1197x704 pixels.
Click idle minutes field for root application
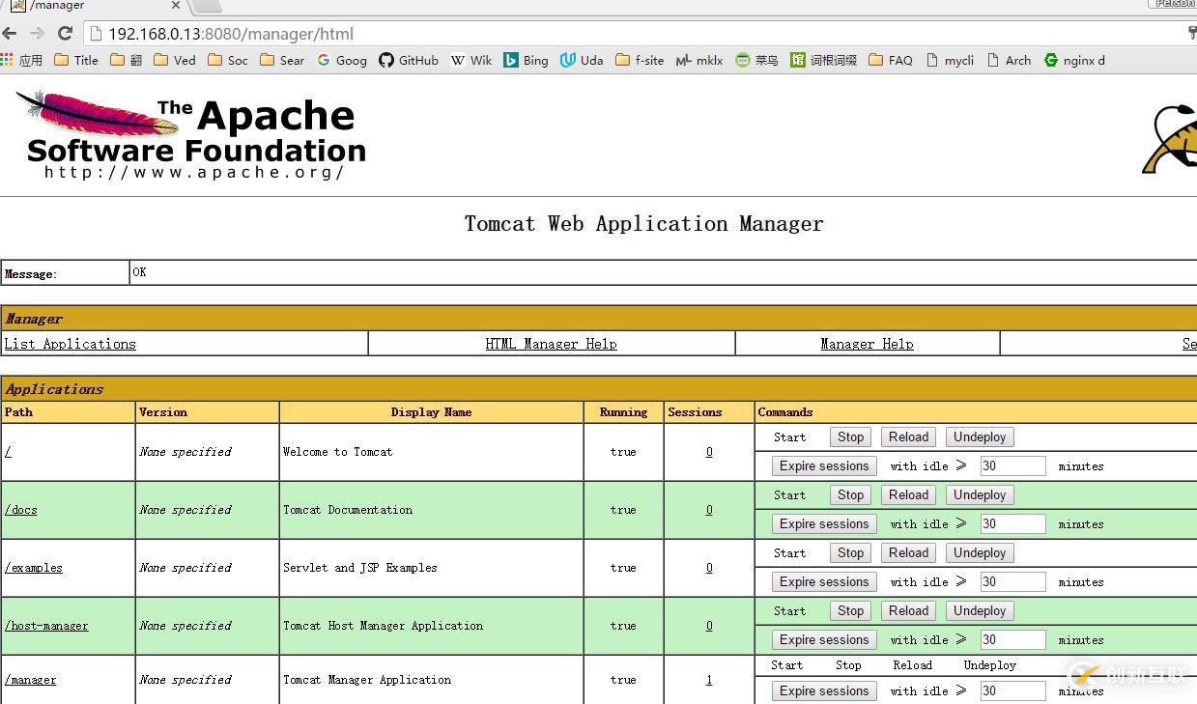point(1012,466)
